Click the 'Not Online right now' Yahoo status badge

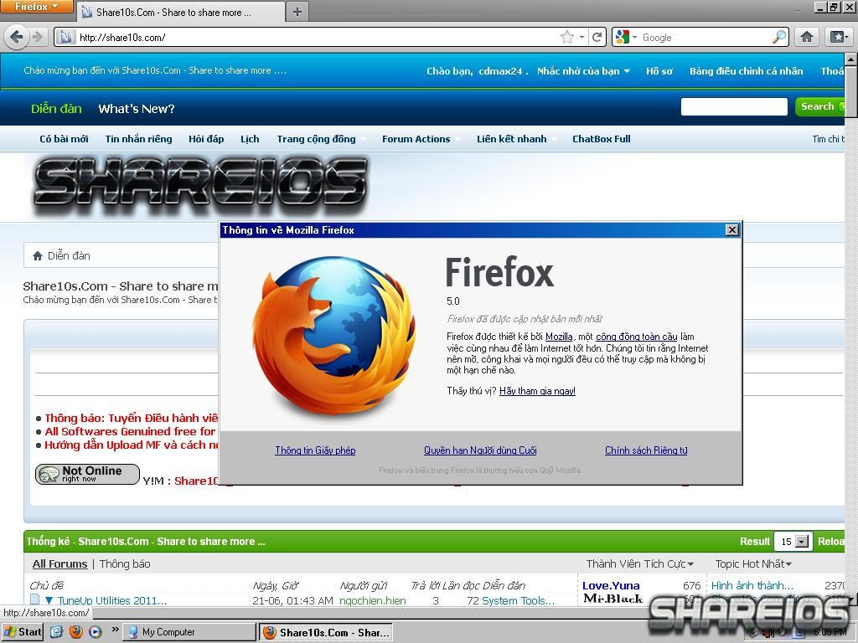(87, 474)
